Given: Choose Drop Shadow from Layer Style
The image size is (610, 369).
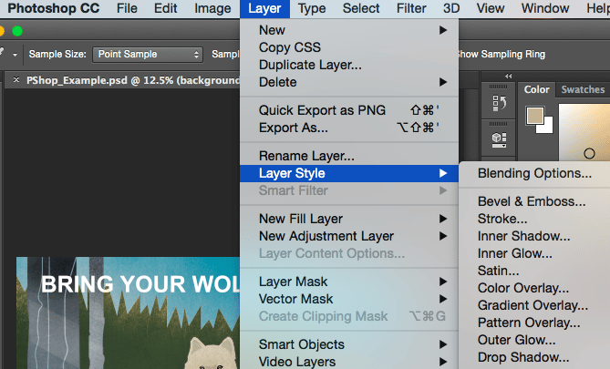Looking at the screenshot, I should [523, 357].
